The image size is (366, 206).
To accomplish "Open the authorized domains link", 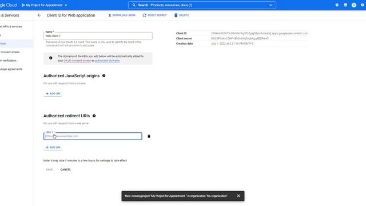I will [x=108, y=61].
